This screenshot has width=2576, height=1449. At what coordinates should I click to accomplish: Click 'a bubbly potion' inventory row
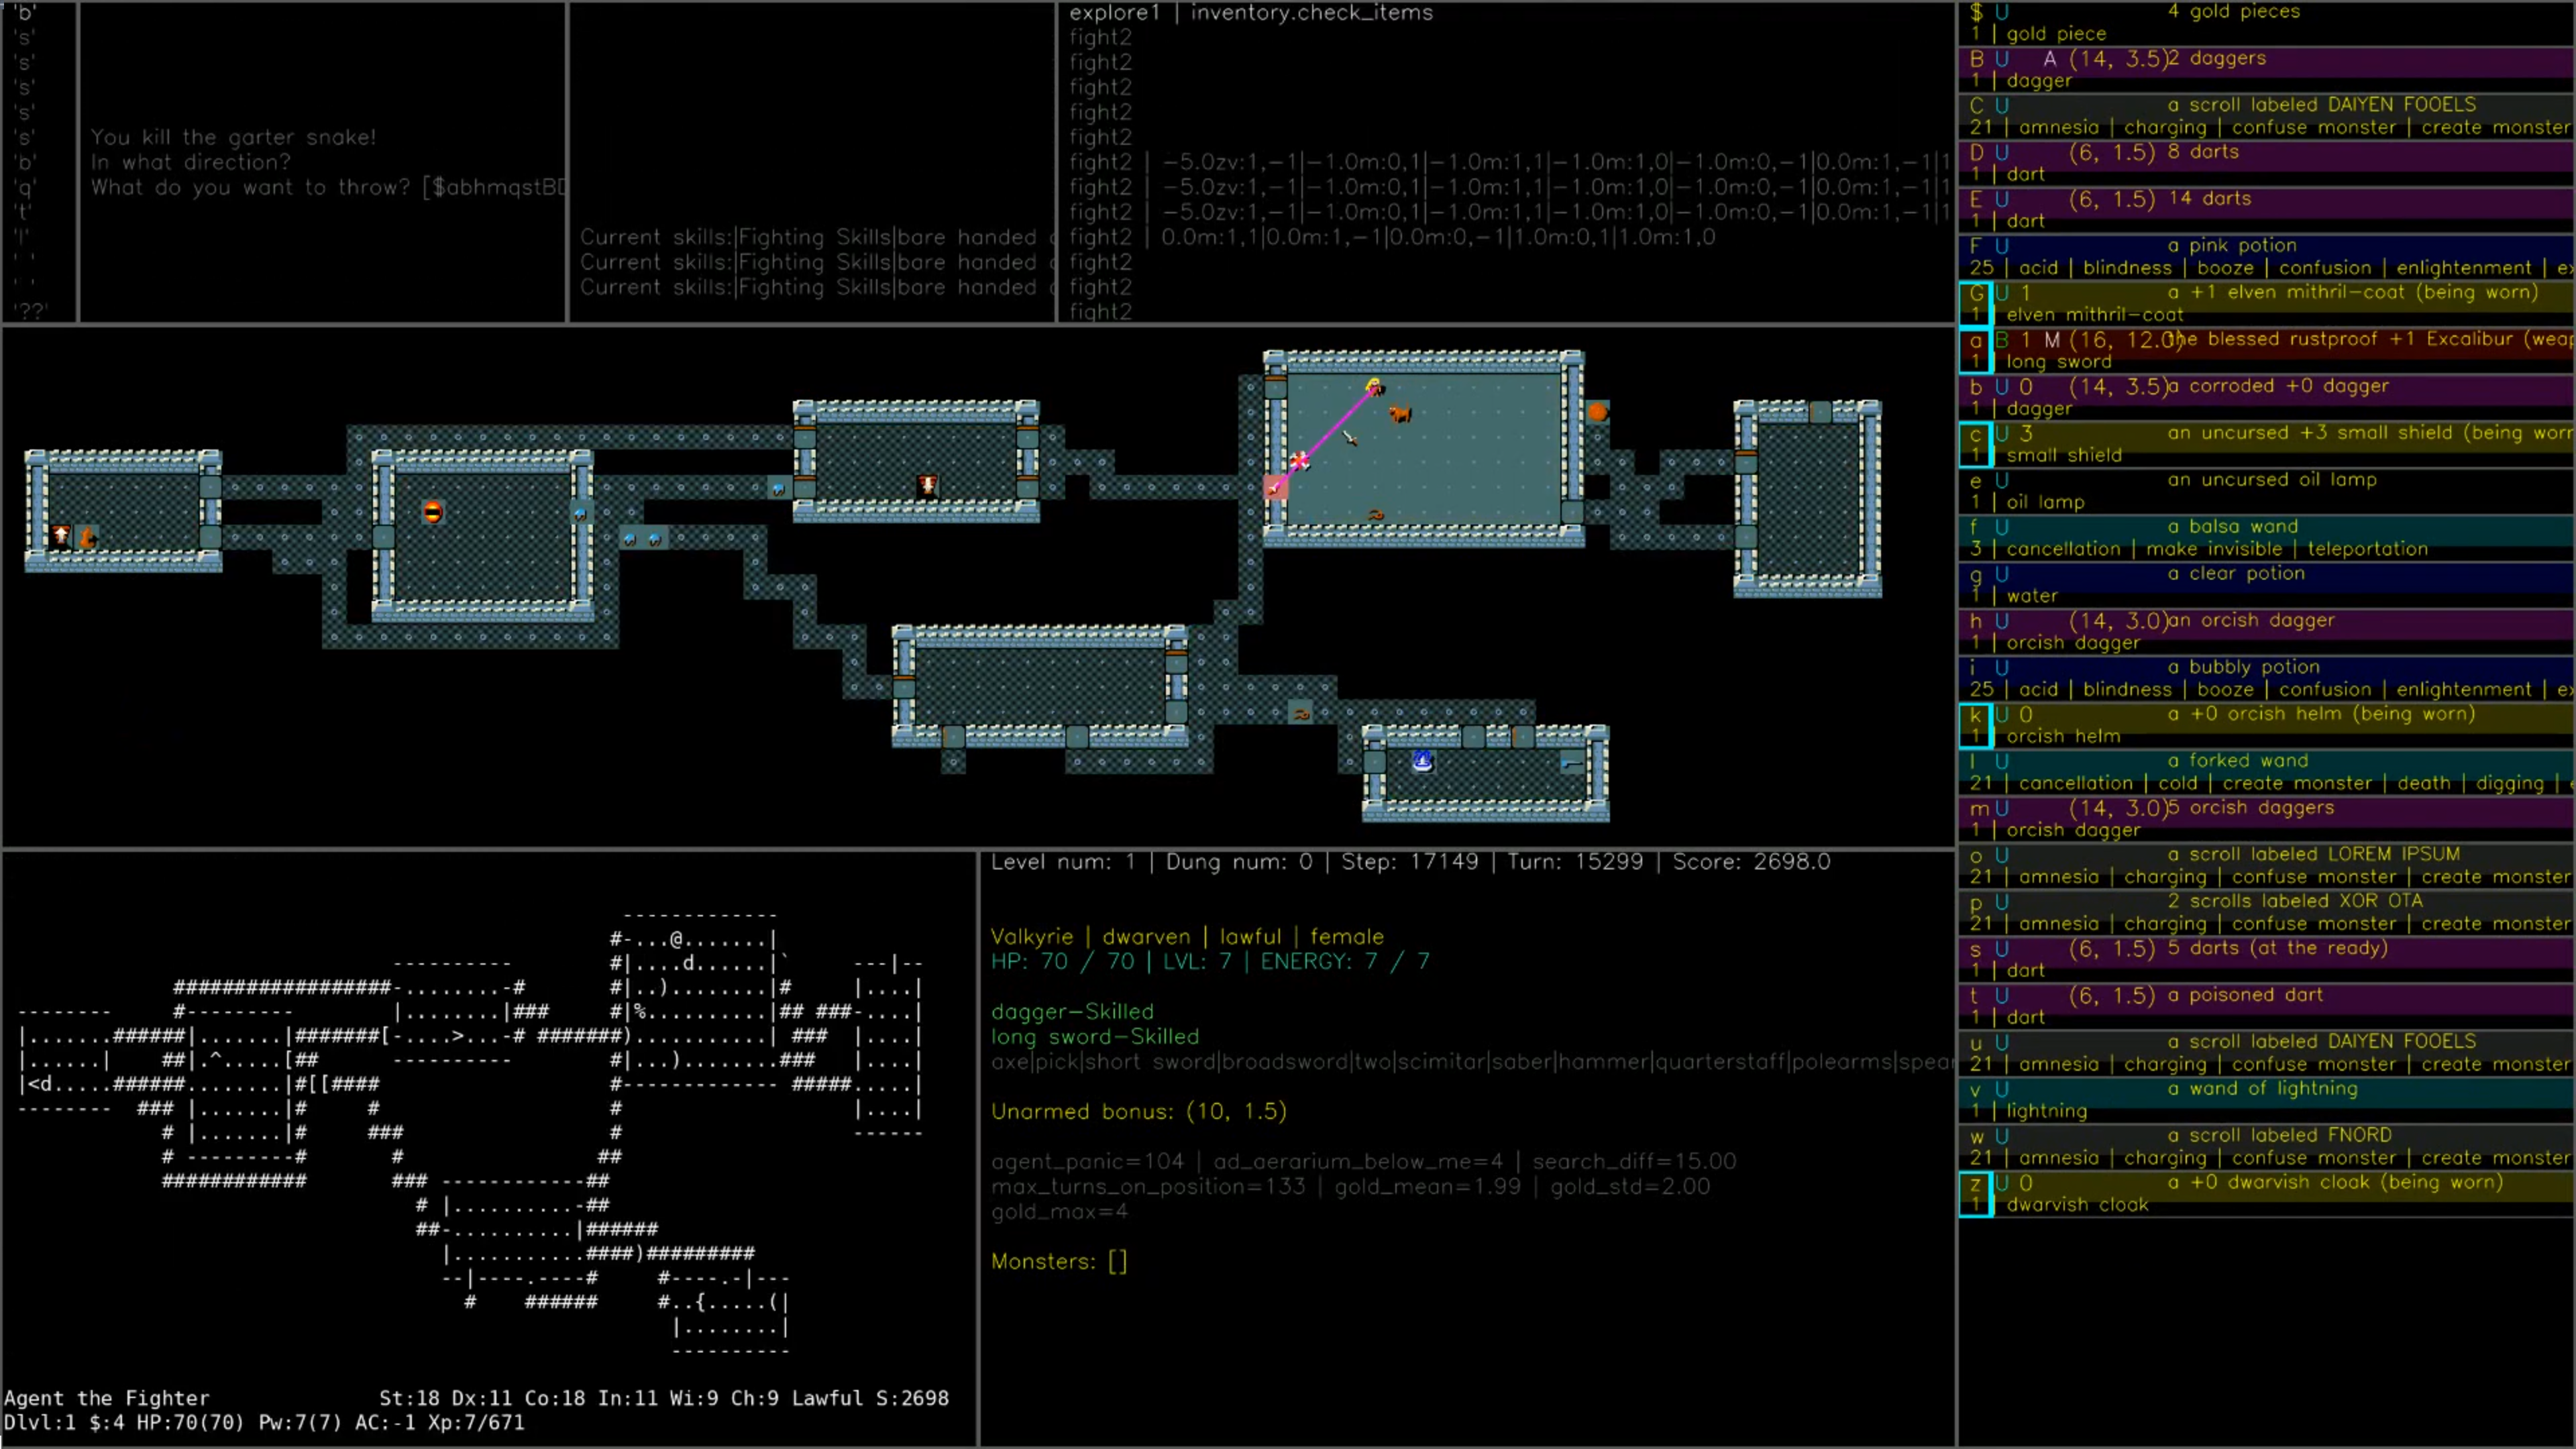[2266, 679]
